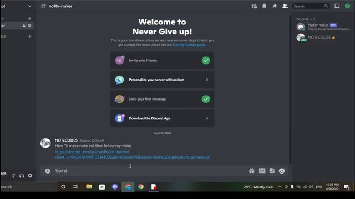Screen dimensions: 355x199
Task: Select Notty nuker bot in member list
Action: point(323,27)
